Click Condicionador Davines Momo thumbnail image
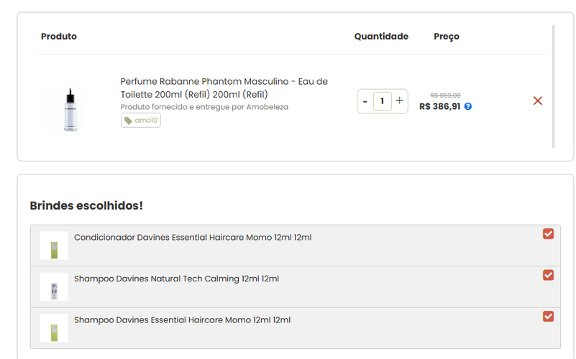 pyautogui.click(x=54, y=246)
